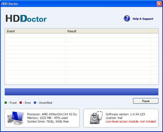Image resolution: width=163 pixels, height=132 pixels.
Task: Click the red low-level access module warning
Action: click(x=131, y=121)
